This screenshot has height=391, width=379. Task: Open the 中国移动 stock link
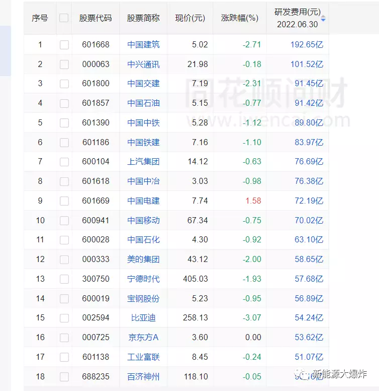click(x=143, y=220)
